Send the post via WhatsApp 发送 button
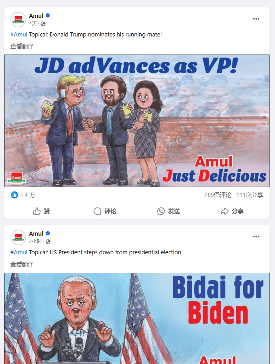The width and height of the screenshot is (275, 364). click(x=169, y=211)
